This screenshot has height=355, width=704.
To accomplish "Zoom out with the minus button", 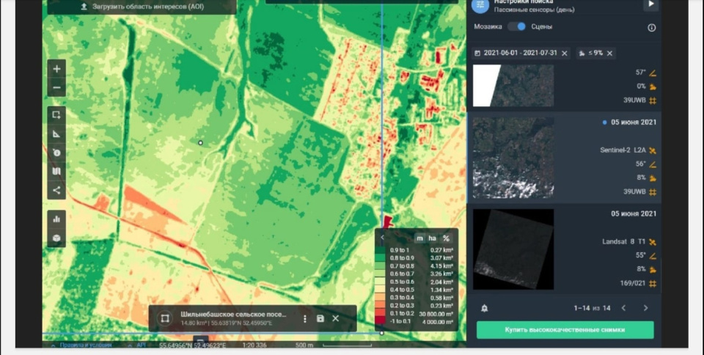I will (56, 87).
